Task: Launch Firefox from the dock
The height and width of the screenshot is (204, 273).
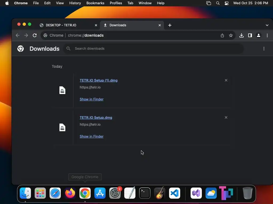Action: coord(70,193)
